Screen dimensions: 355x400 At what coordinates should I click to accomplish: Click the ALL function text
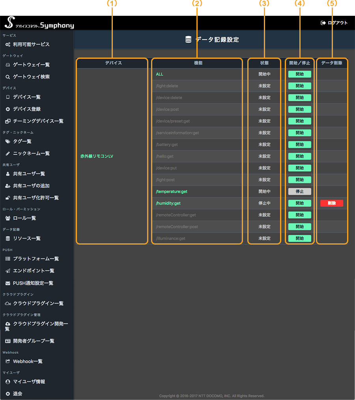pos(159,74)
